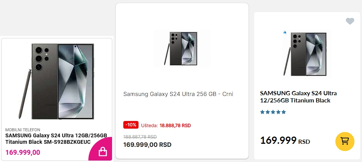362x162 pixels.
Task: Click the blue Galaxy AI sparkle icon
Action: coord(285,33)
